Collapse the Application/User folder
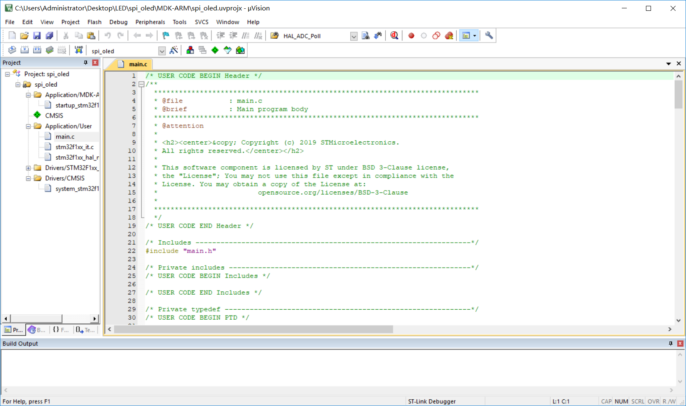 click(28, 126)
